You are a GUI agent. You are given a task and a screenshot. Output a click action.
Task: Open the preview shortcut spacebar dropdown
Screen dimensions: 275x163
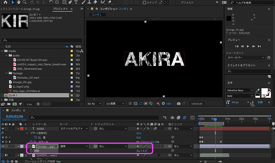click(x=246, y=58)
